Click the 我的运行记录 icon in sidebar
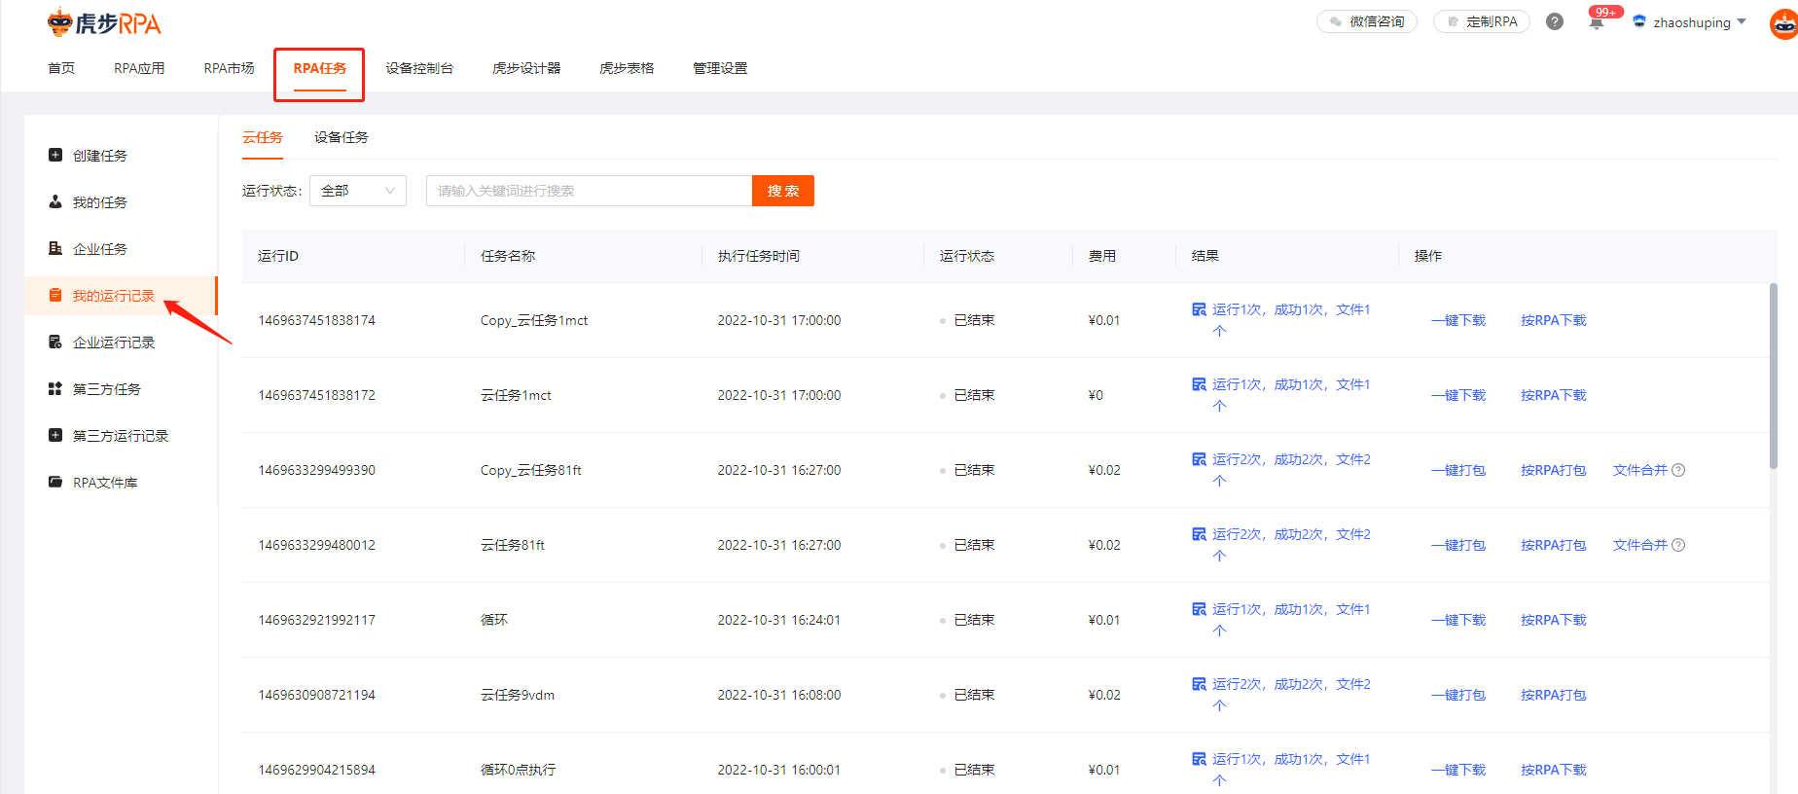The width and height of the screenshot is (1798, 794). point(55,295)
